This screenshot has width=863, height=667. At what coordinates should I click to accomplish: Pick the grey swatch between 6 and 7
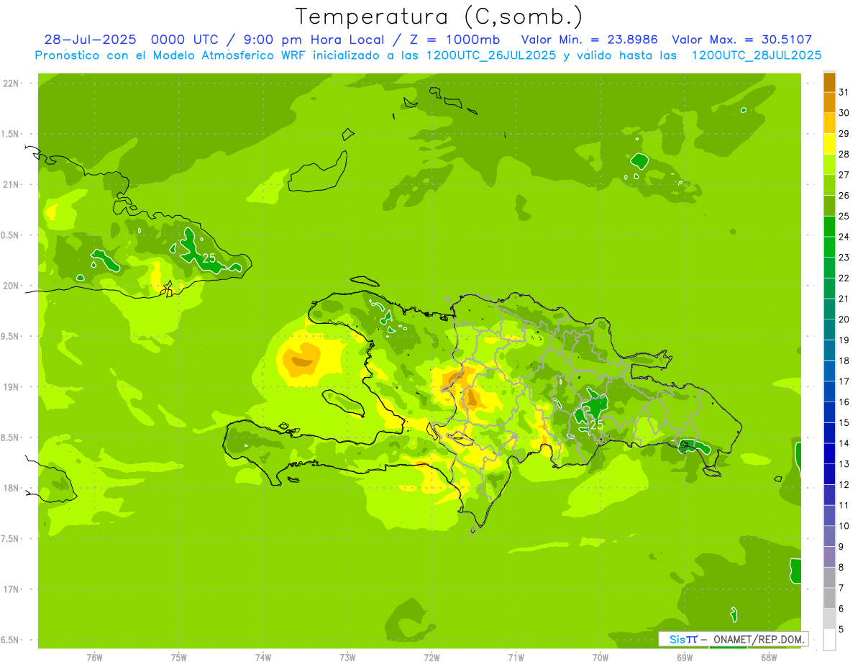click(829, 598)
